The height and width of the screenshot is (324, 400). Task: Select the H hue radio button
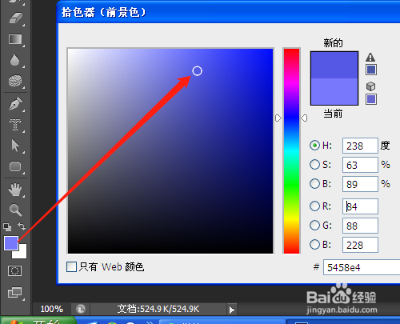click(314, 146)
